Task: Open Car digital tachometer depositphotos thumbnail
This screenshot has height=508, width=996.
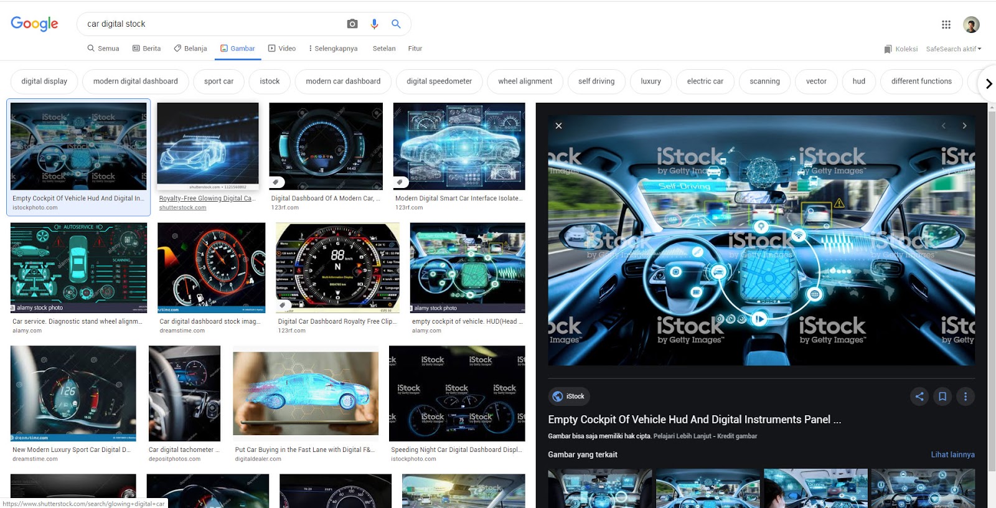Action: [x=184, y=393]
